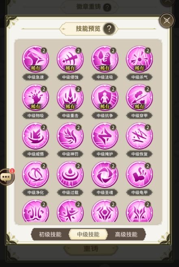Select the 中级侵蚀 skill icon
This screenshot has height=267, width=179.
70,59
